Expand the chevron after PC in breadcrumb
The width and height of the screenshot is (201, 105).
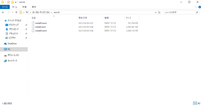[30, 13]
